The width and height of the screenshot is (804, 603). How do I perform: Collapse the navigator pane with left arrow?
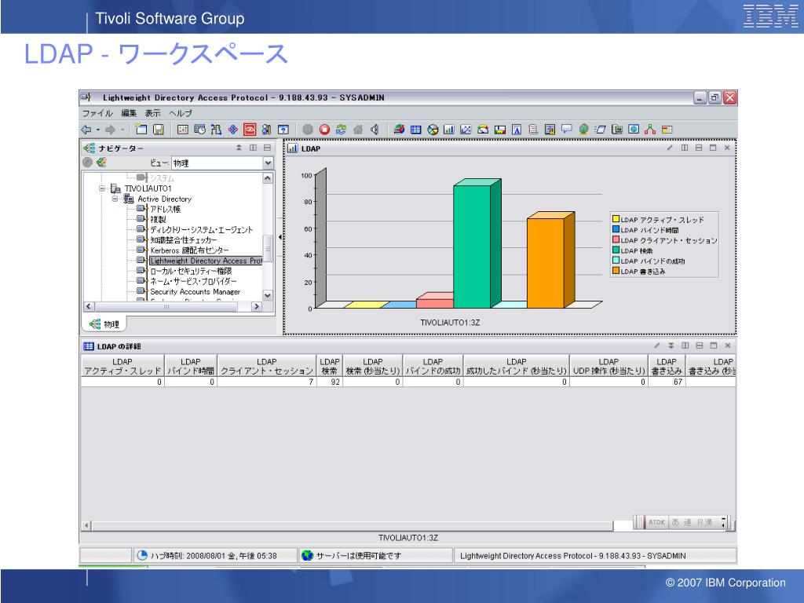point(280,237)
